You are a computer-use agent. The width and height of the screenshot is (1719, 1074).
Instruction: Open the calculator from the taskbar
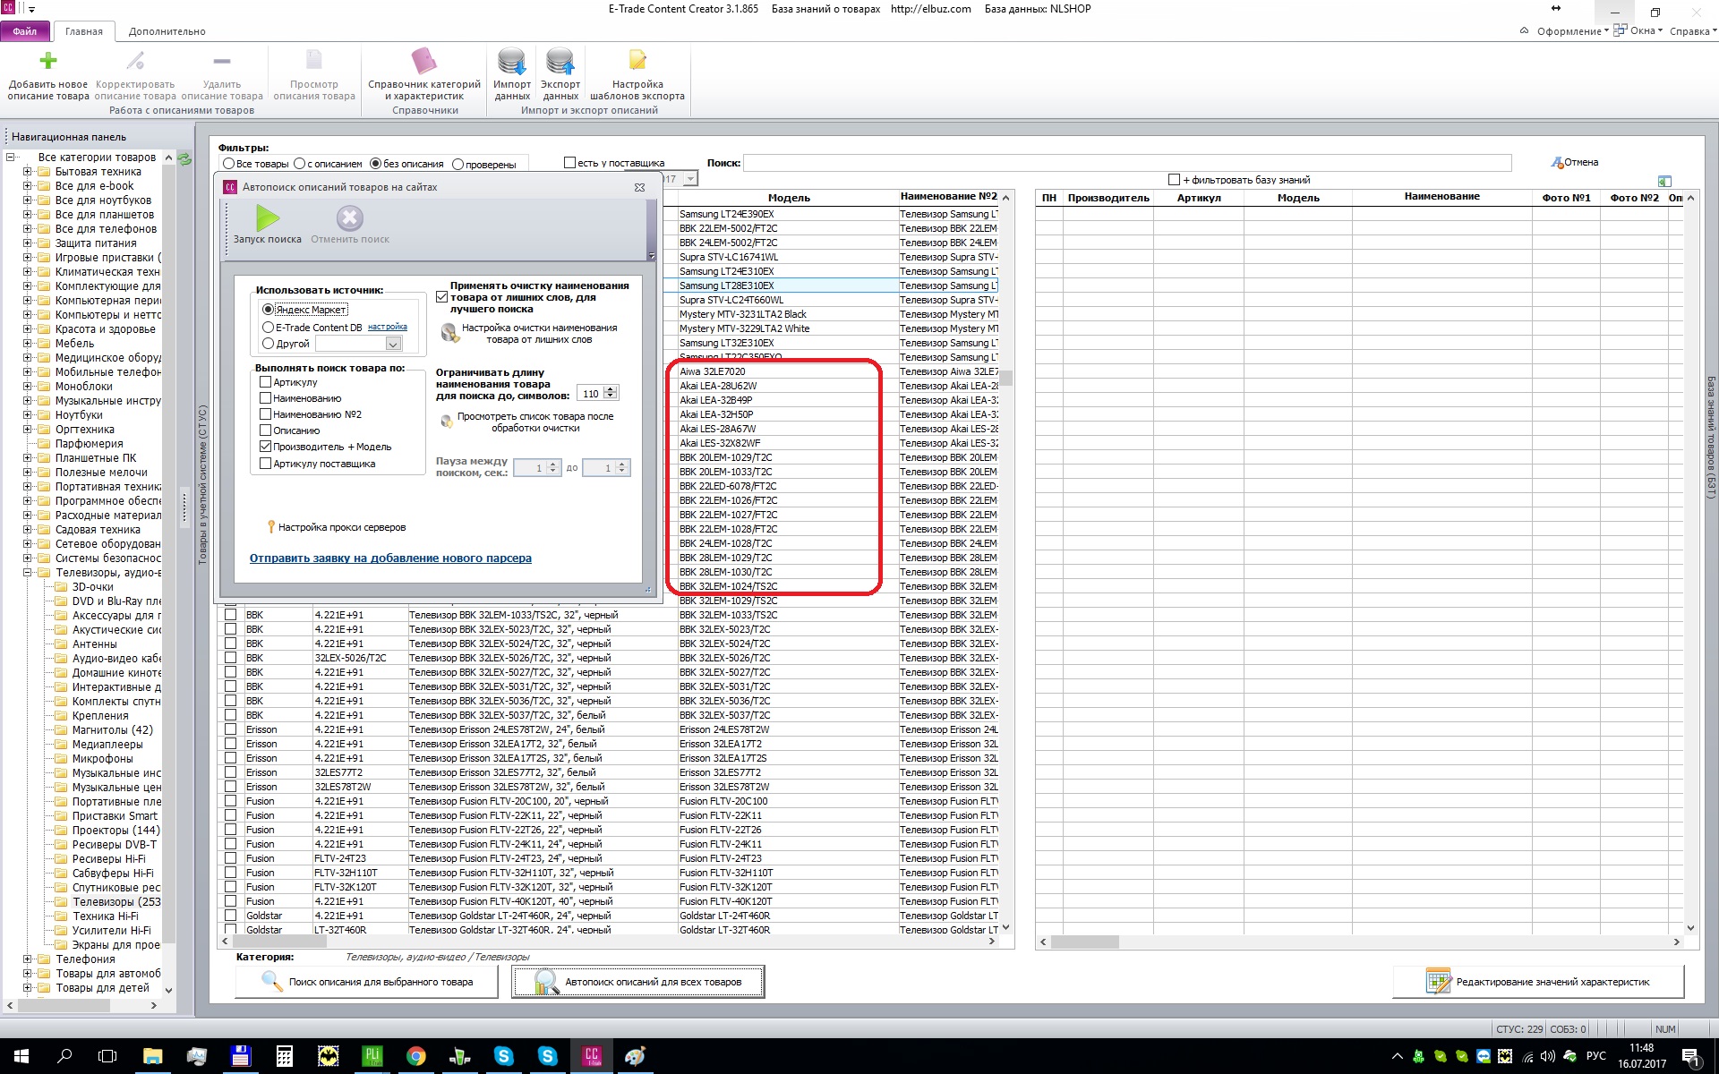284,1056
